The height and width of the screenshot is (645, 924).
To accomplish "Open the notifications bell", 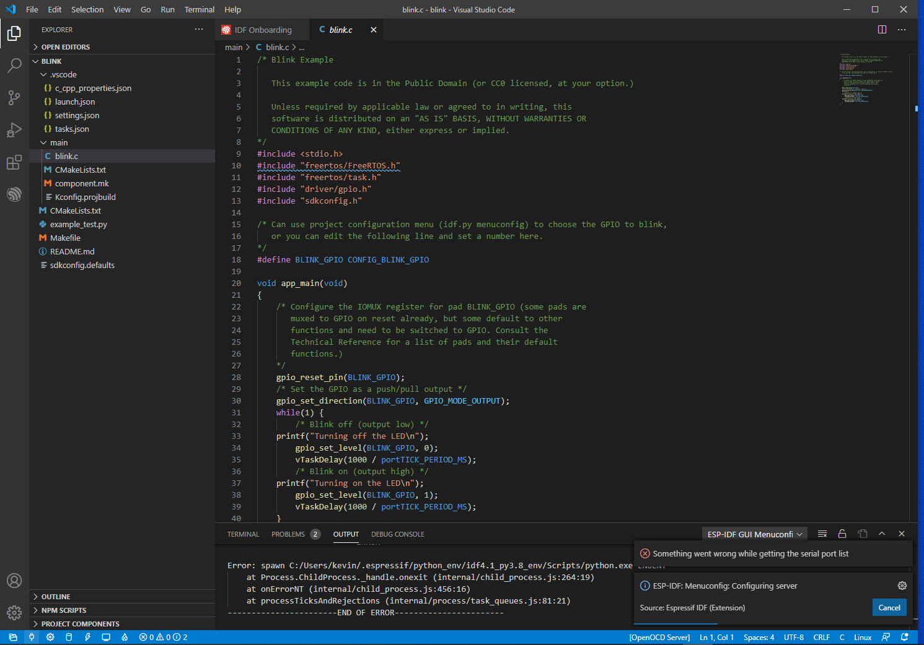I will tap(905, 637).
